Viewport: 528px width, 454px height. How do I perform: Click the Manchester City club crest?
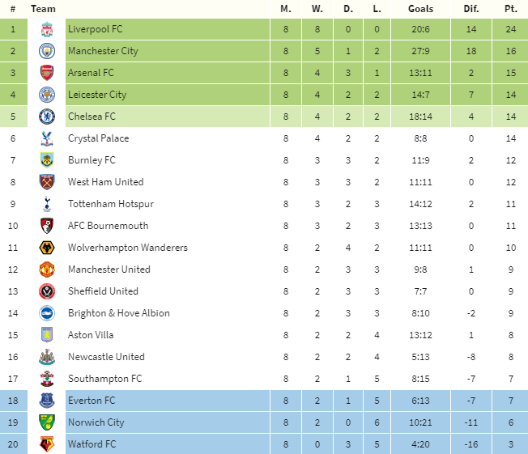tap(47, 51)
